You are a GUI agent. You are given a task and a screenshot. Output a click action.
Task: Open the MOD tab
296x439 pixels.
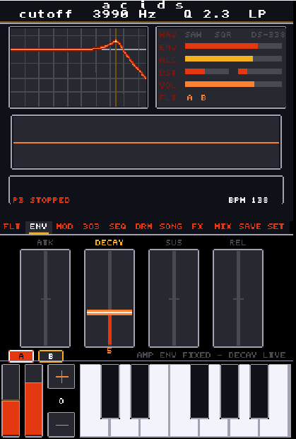(64, 226)
